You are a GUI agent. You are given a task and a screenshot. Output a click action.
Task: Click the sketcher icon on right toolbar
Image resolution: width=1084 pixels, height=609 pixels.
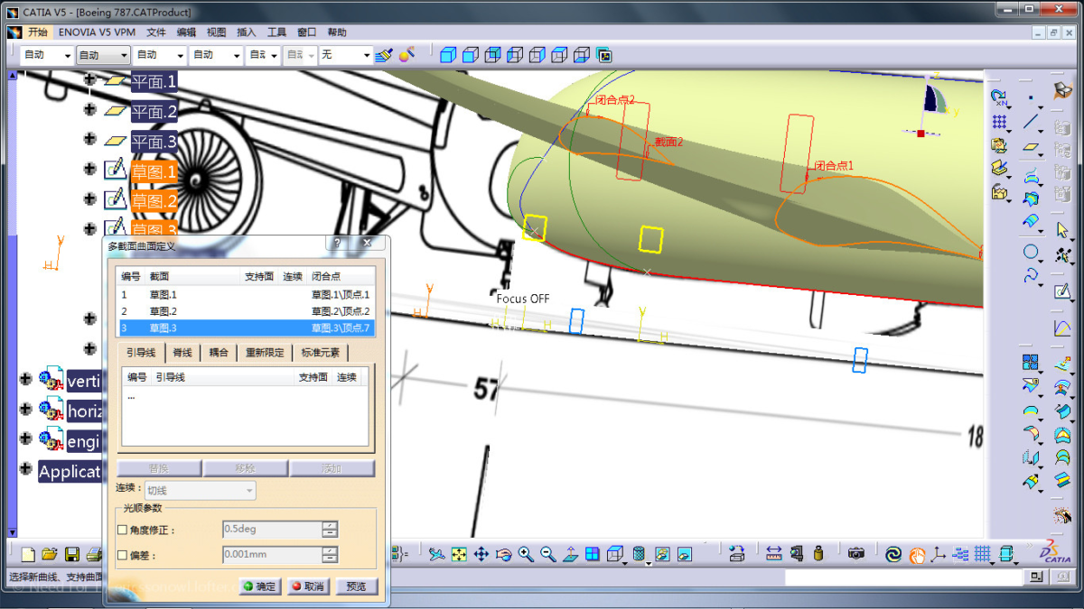1062,291
